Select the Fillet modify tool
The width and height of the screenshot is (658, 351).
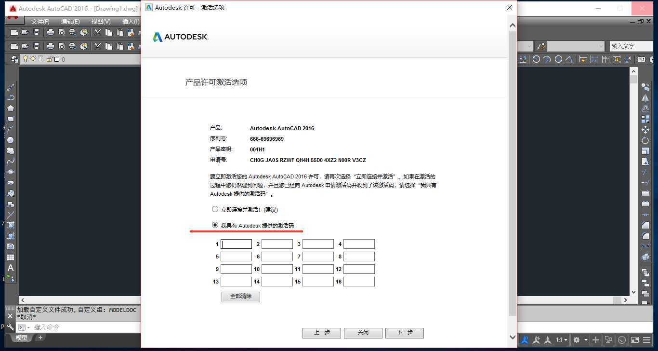point(645,236)
